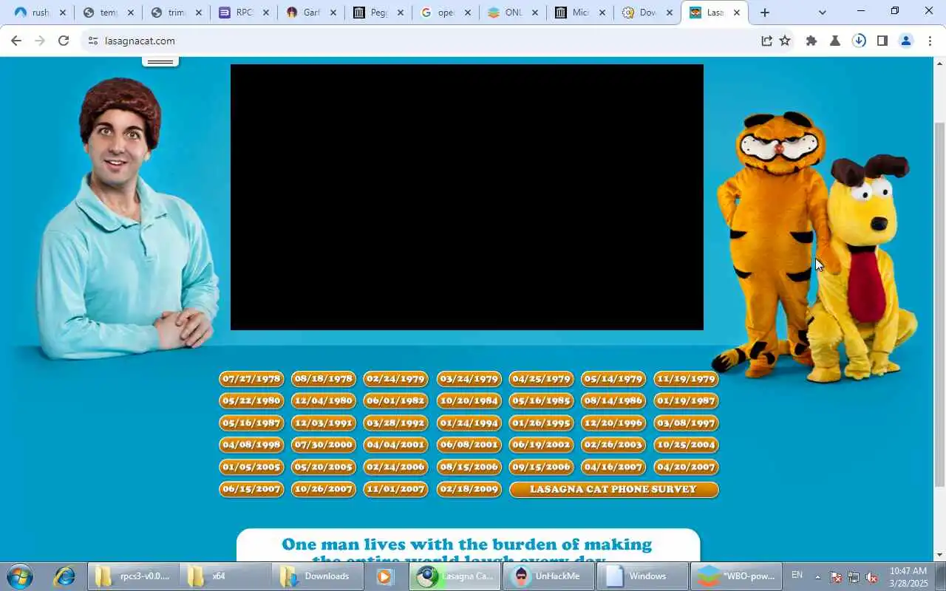The width and height of the screenshot is (946, 591).
Task: Open the Extensions puzzle icon
Action: coord(811,41)
